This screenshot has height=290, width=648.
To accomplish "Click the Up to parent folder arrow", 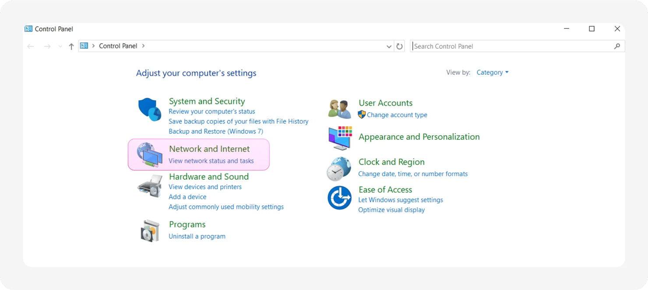I will click(71, 46).
